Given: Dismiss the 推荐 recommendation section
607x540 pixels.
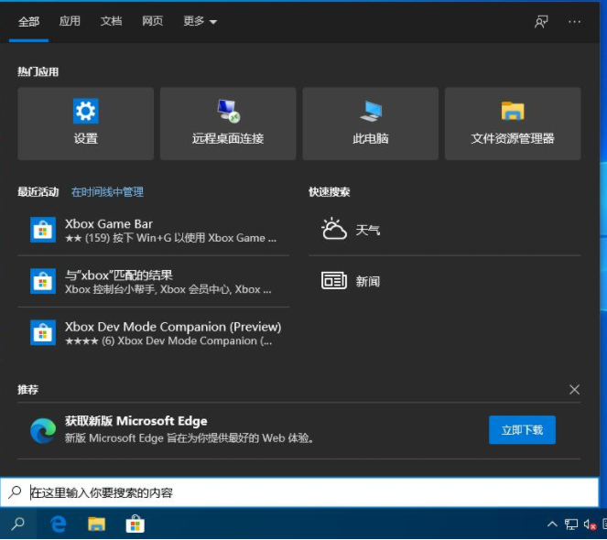Looking at the screenshot, I should pyautogui.click(x=574, y=390).
